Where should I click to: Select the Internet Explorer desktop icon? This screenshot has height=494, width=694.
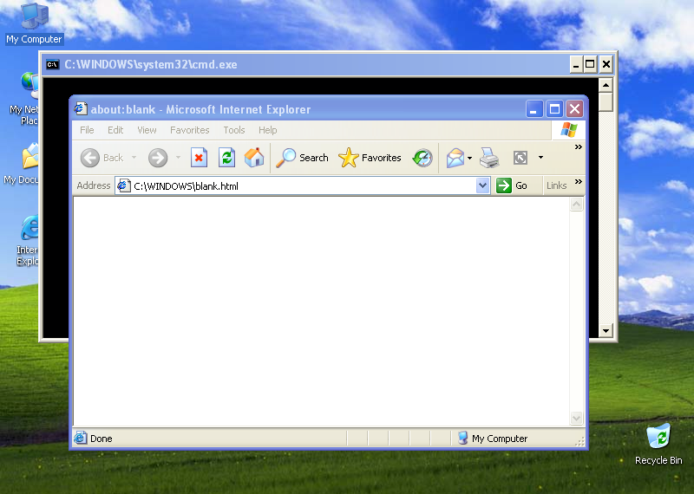28,240
